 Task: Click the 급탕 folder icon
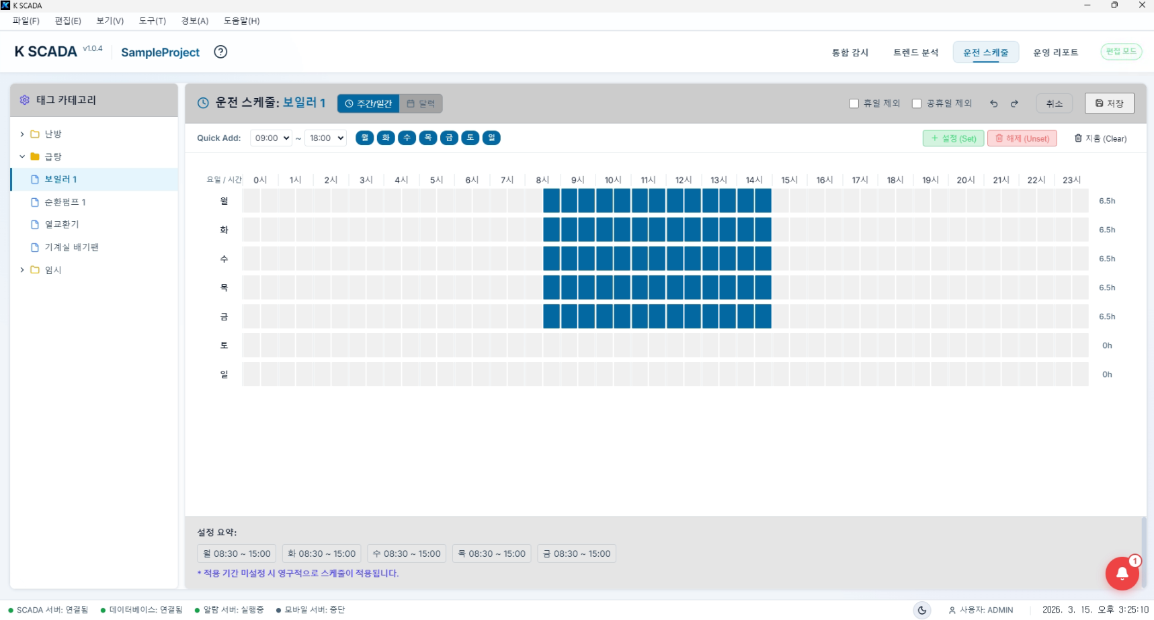(x=35, y=157)
